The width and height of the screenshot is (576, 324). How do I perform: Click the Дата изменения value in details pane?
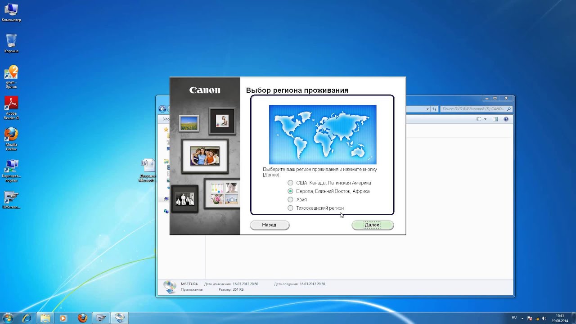point(245,284)
